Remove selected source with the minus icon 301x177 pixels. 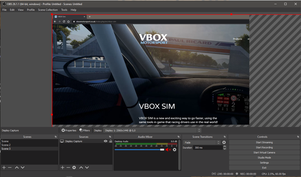68,167
